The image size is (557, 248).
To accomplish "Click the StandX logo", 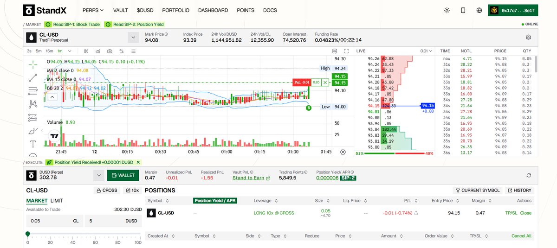I will click(46, 10).
